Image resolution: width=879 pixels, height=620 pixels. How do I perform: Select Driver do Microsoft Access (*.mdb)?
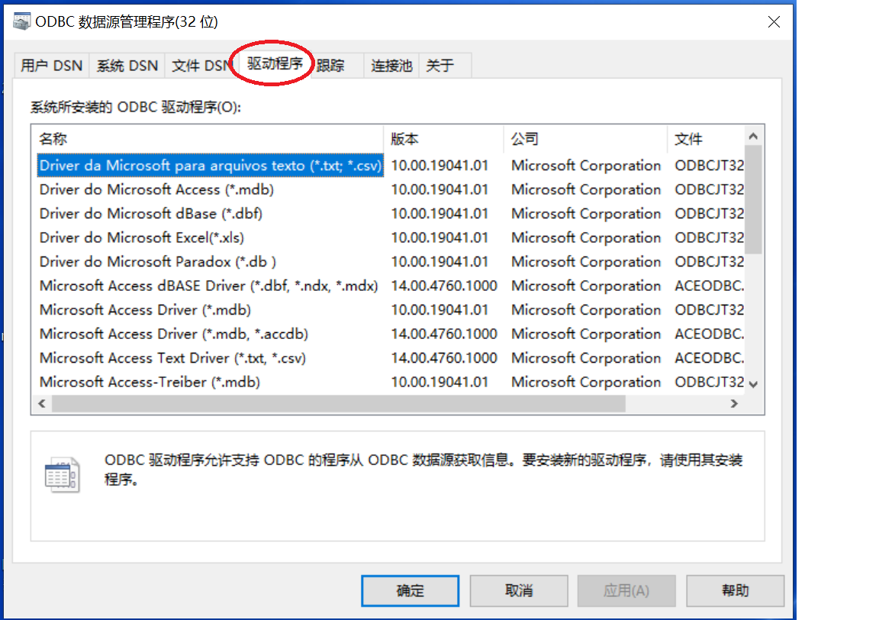click(390, 189)
